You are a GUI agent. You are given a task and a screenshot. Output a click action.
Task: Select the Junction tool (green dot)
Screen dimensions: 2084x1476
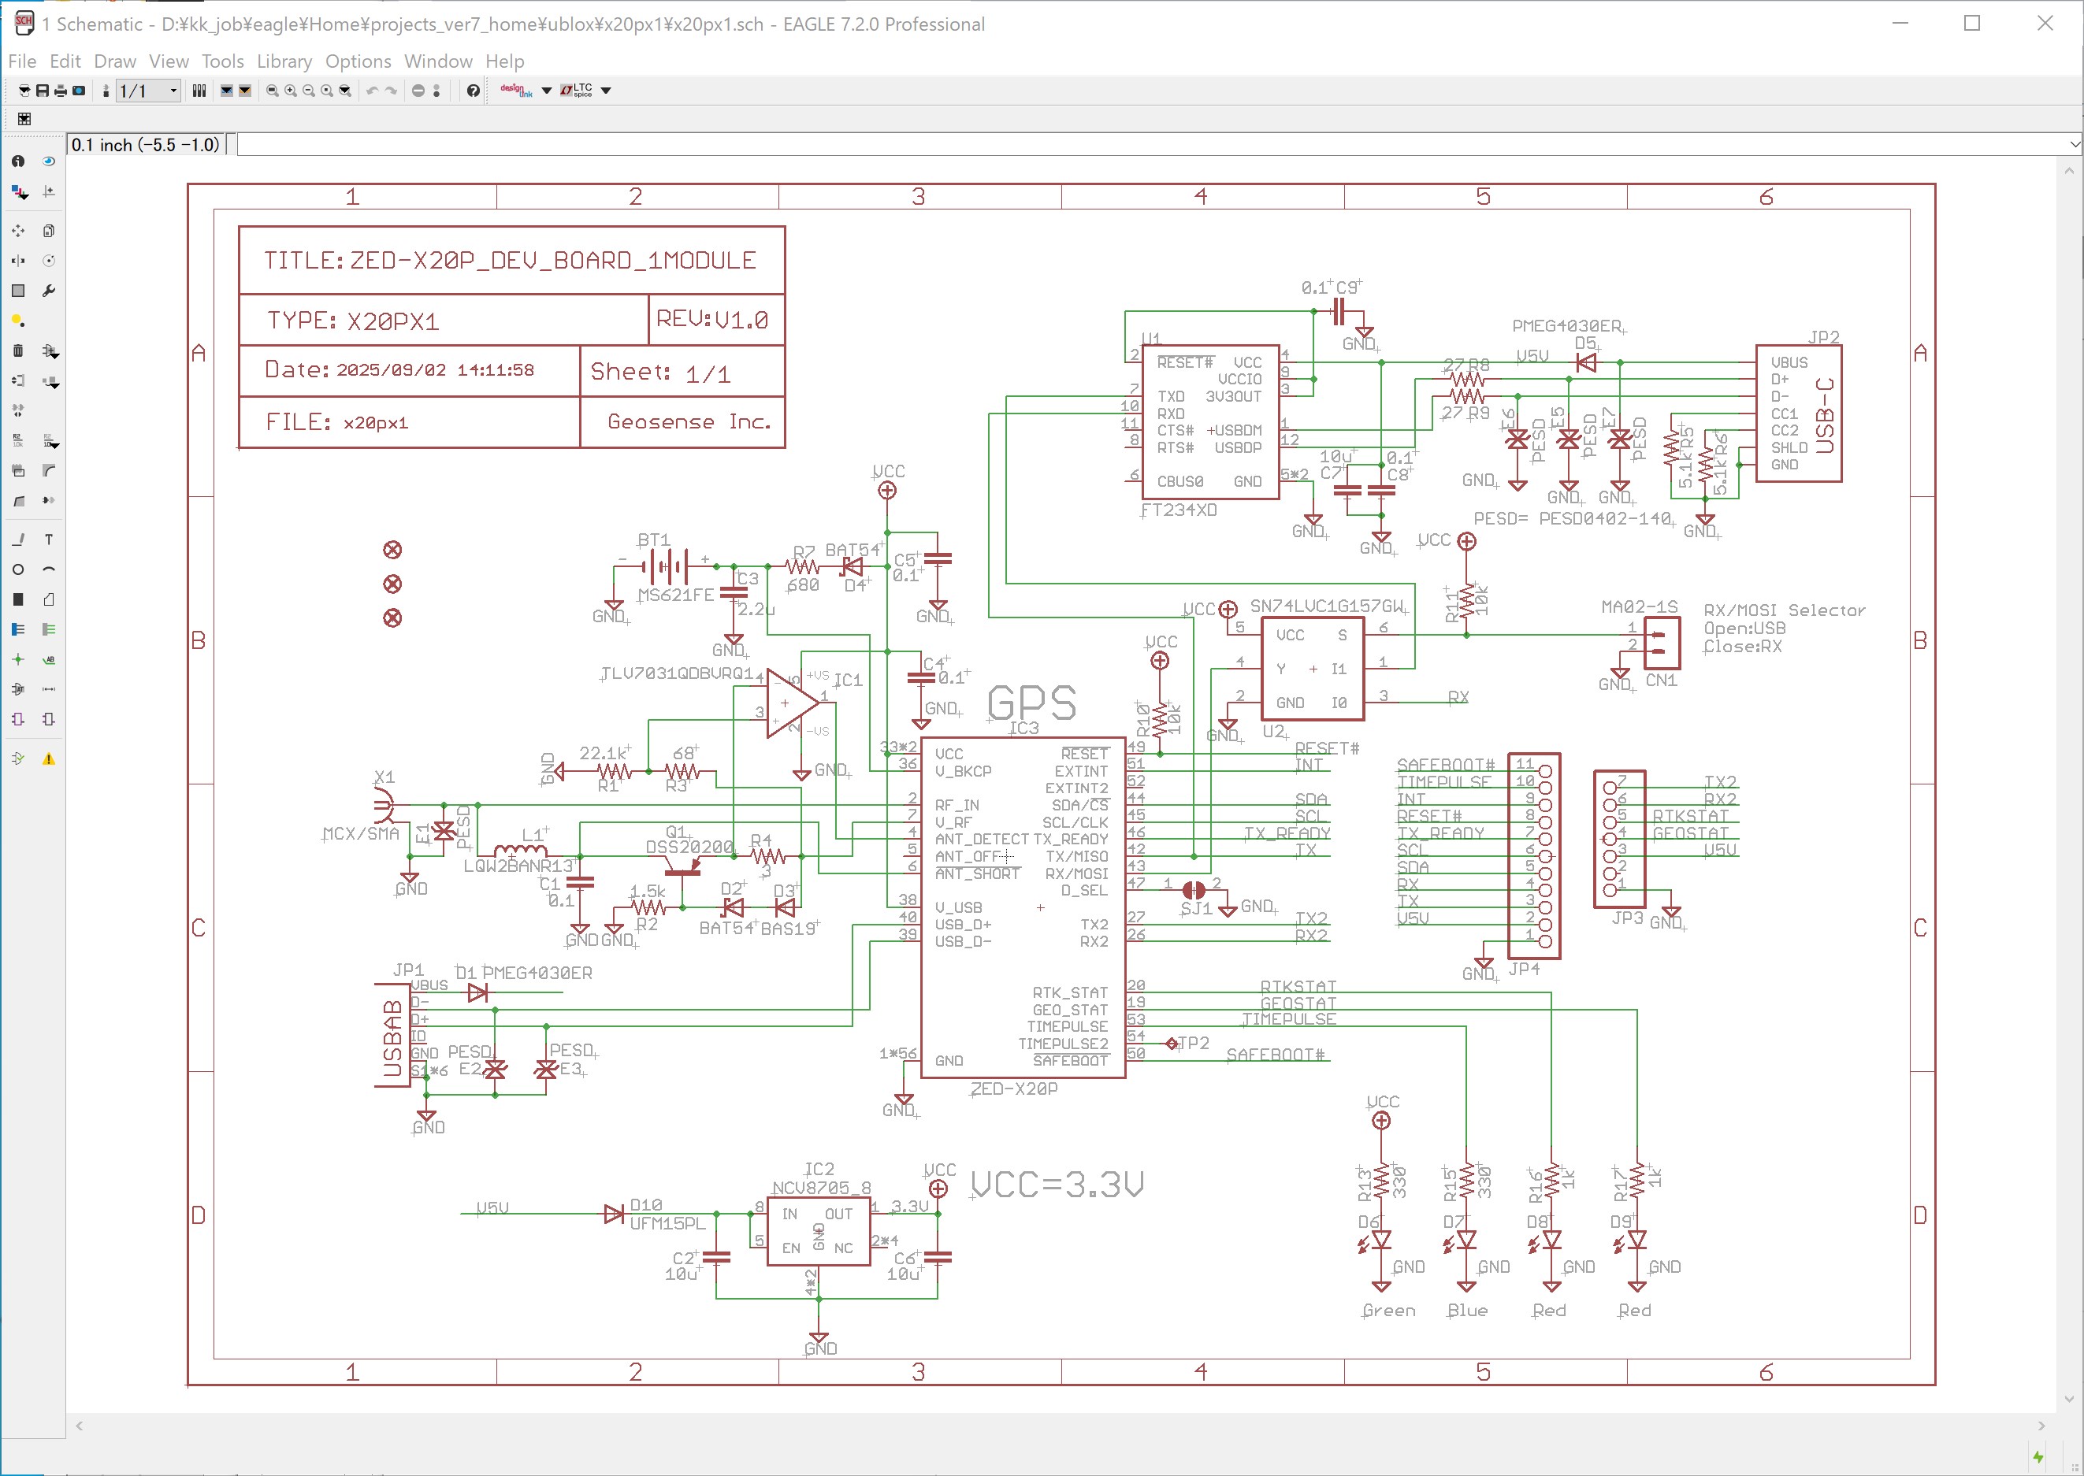click(17, 660)
